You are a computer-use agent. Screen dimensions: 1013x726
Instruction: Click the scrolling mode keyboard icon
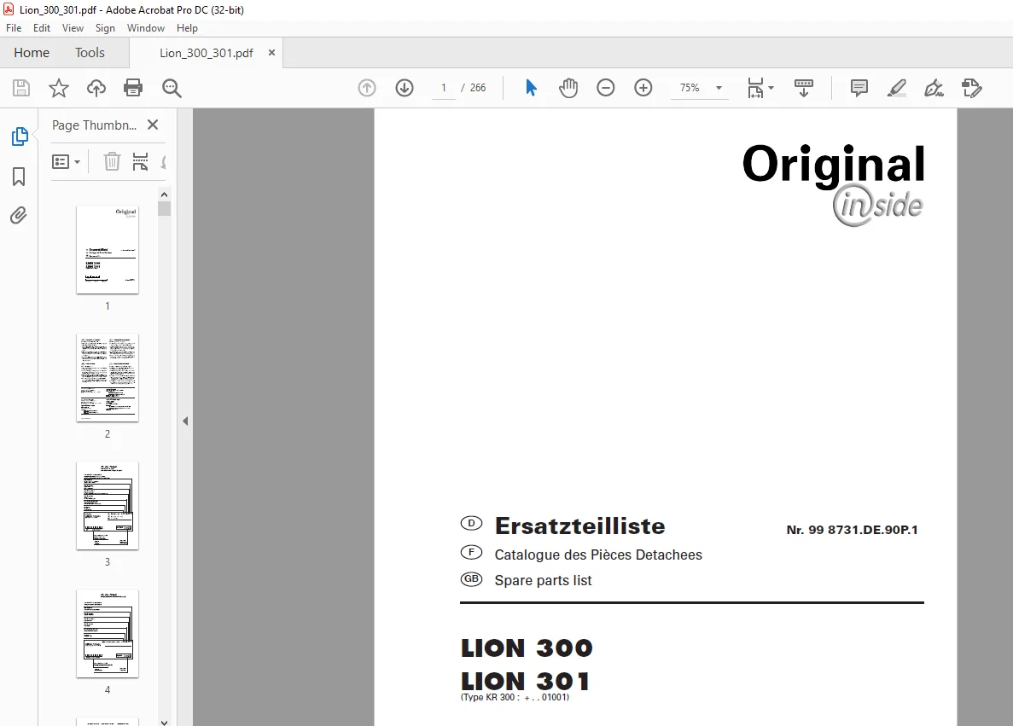pyautogui.click(x=804, y=88)
